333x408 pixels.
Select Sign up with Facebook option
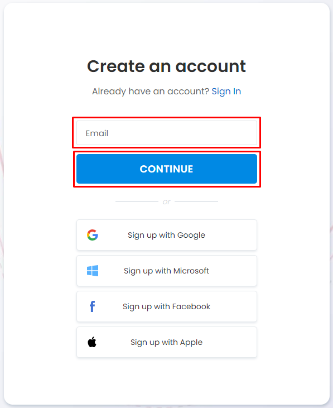[x=167, y=306]
